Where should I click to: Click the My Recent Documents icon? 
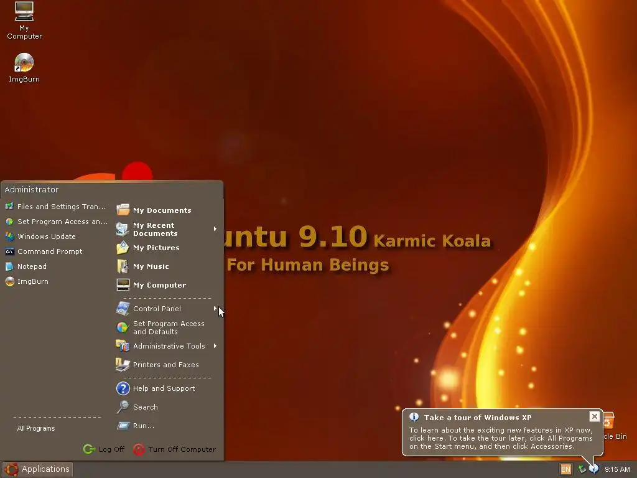[x=123, y=229]
